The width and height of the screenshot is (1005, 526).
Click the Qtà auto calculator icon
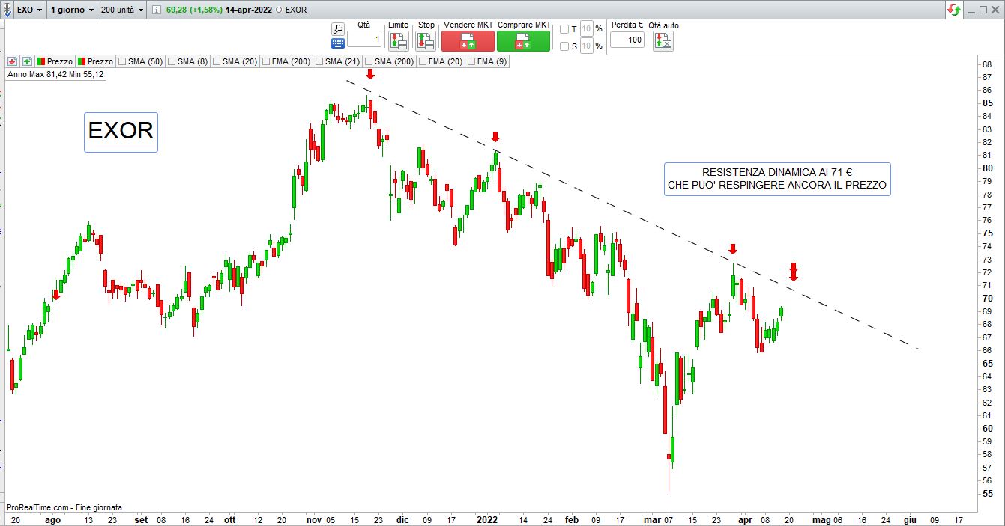pos(663,41)
